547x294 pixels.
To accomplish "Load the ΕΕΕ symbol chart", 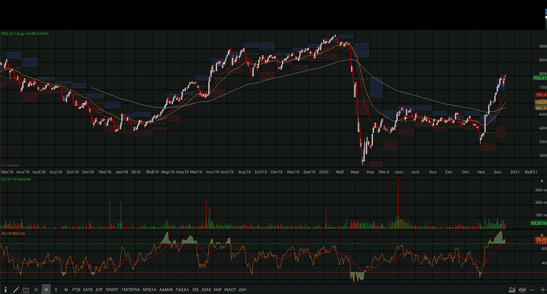I will coord(196,290).
